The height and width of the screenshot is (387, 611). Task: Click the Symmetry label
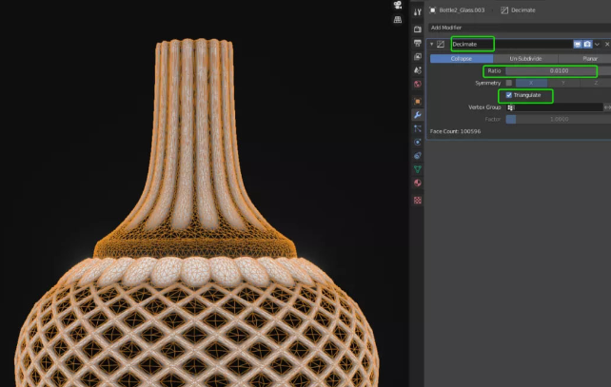[x=487, y=83]
